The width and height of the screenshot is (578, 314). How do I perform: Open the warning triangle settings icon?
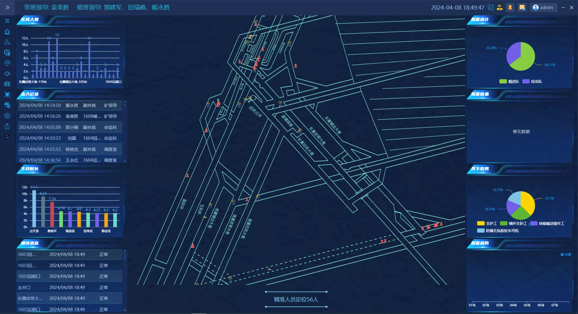7,42
